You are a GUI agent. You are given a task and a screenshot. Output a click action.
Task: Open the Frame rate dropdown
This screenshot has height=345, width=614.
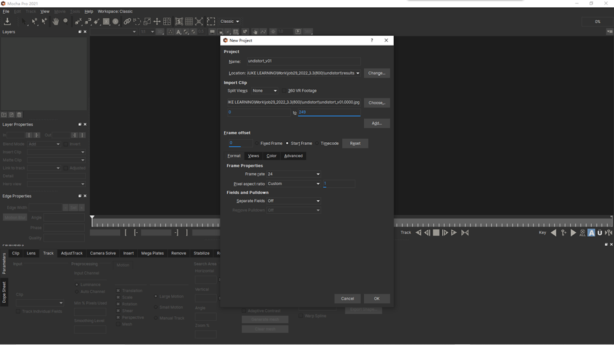293,174
